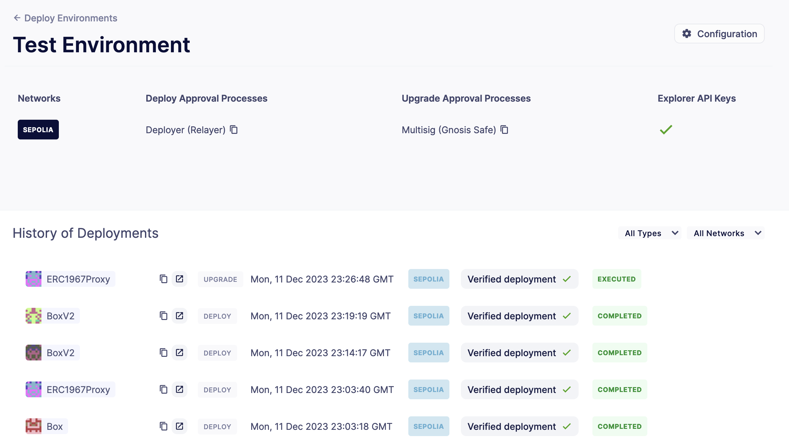Copy the Multisig (Gnosis Safe) address icon
Viewport: 789px width, 442px height.
(x=504, y=130)
